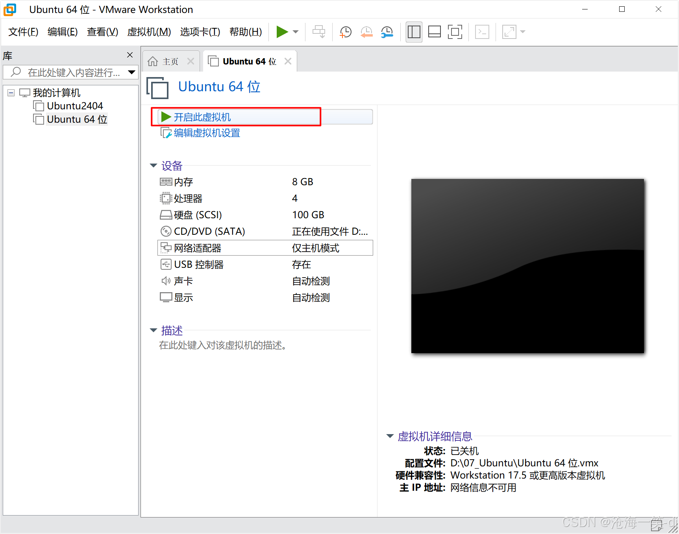
Task: Click the home icon on 主页 tab
Action: tap(153, 61)
